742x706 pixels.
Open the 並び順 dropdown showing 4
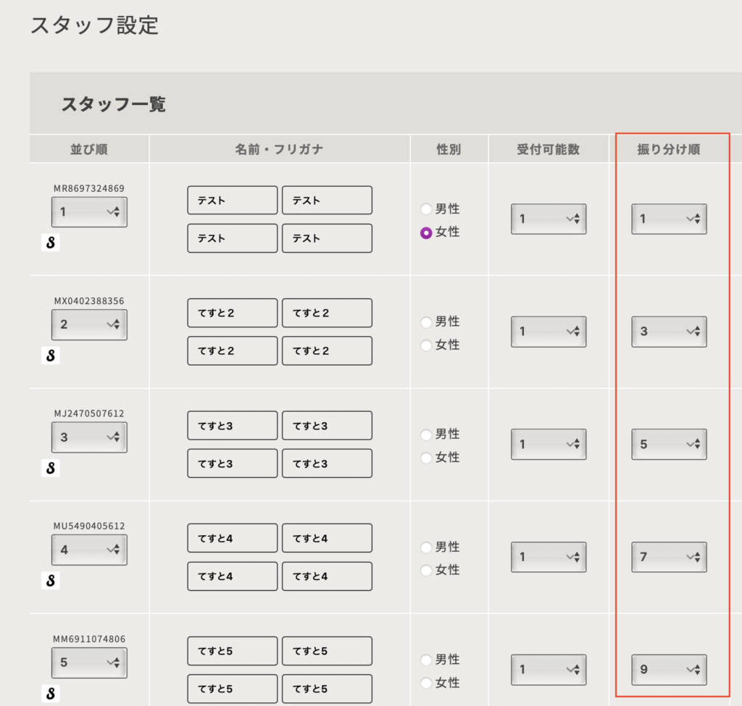pyautogui.click(x=89, y=550)
